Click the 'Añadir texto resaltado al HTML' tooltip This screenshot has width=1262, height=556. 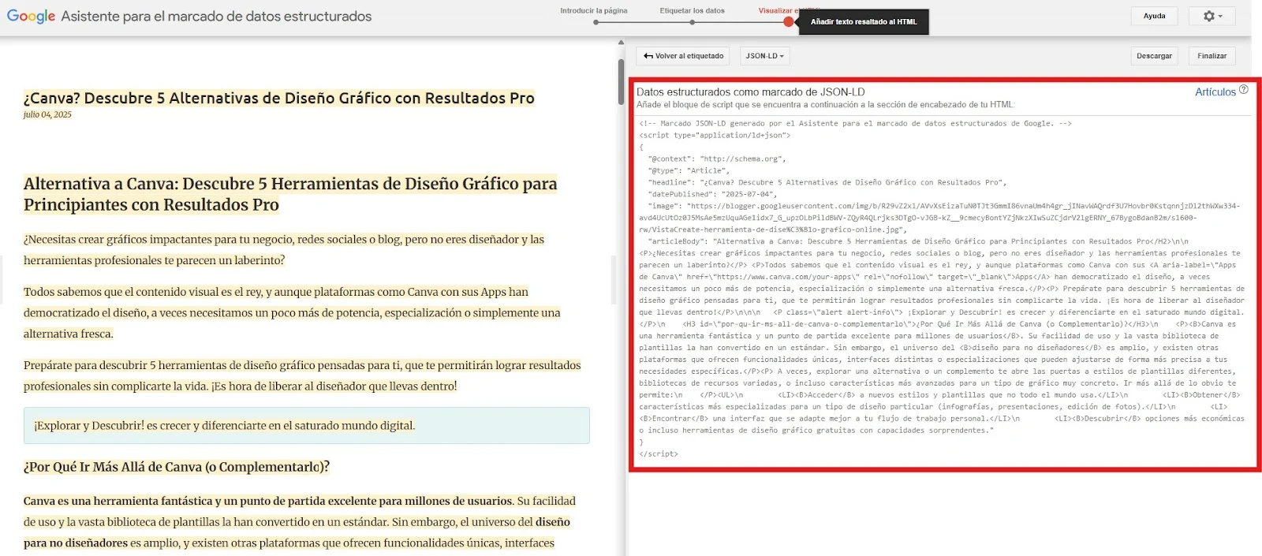pyautogui.click(x=864, y=22)
